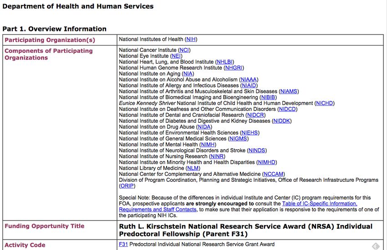Image resolution: width=387 pixels, height=250 pixels.
Task: Open the NIBIB link
Action: click(x=268, y=97)
